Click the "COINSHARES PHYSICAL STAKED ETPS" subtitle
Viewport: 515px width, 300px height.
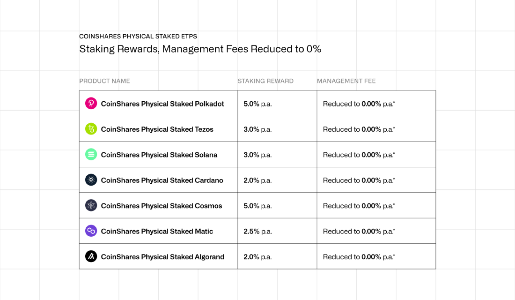(138, 36)
